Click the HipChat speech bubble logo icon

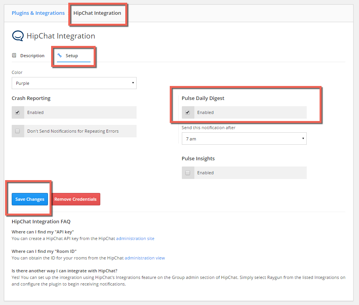coord(17,35)
